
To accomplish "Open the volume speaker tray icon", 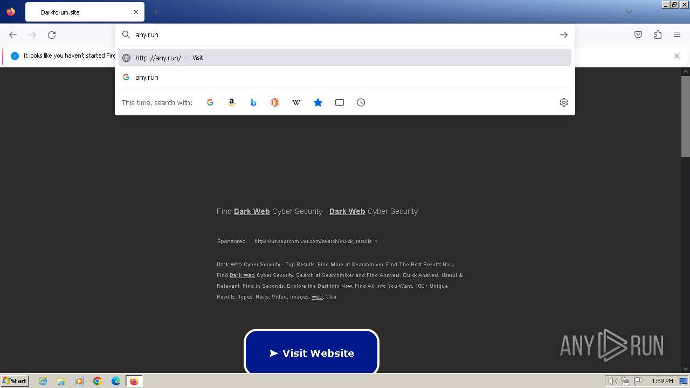I will click(x=613, y=381).
